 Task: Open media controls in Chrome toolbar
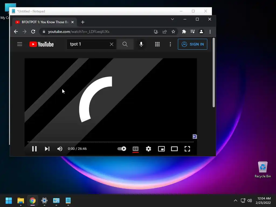(192, 32)
